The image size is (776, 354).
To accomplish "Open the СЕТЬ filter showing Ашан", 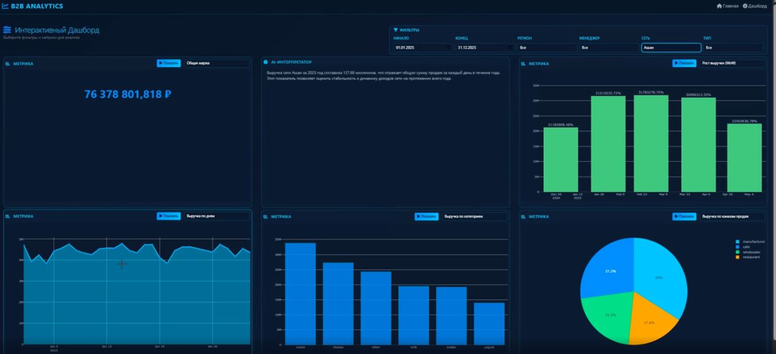I will pos(671,48).
